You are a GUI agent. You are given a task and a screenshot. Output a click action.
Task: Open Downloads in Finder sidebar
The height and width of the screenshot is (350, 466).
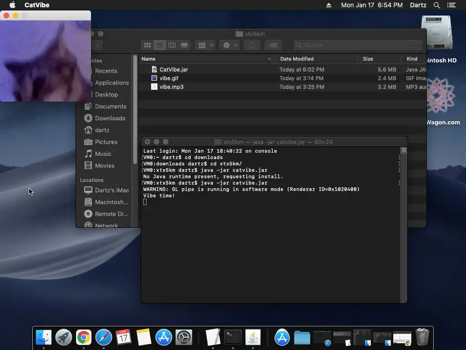click(105, 118)
